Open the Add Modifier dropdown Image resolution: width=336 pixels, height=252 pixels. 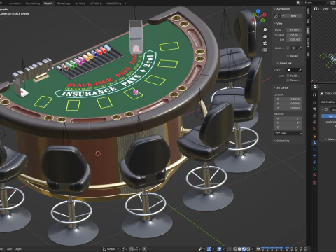point(328,101)
